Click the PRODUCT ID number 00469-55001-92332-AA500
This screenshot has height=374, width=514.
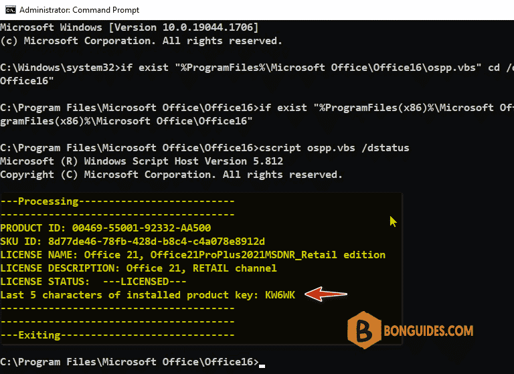141,227
